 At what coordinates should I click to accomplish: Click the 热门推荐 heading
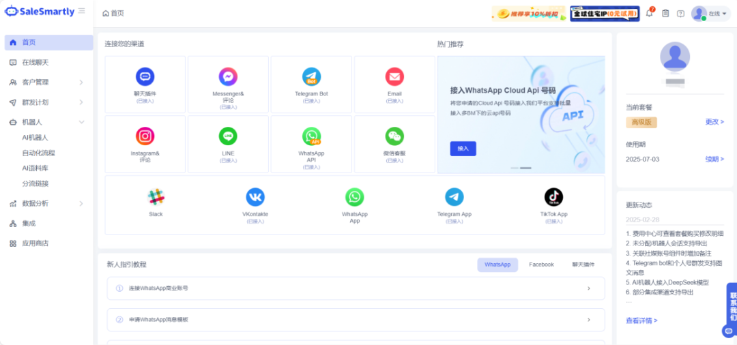(x=450, y=44)
